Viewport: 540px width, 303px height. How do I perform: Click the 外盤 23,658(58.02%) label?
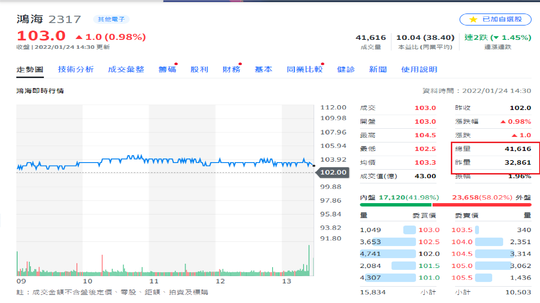(491, 198)
